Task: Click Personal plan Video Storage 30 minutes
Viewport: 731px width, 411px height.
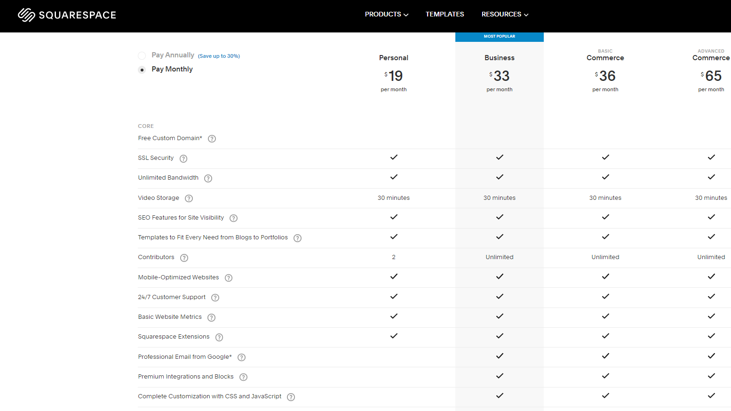Action: (x=394, y=198)
